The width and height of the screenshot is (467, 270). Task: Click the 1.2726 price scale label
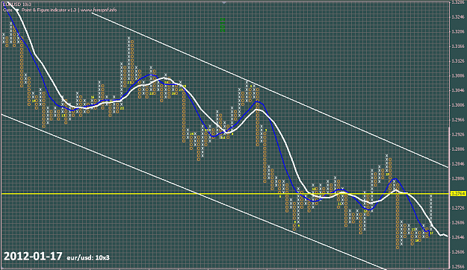[x=458, y=208]
